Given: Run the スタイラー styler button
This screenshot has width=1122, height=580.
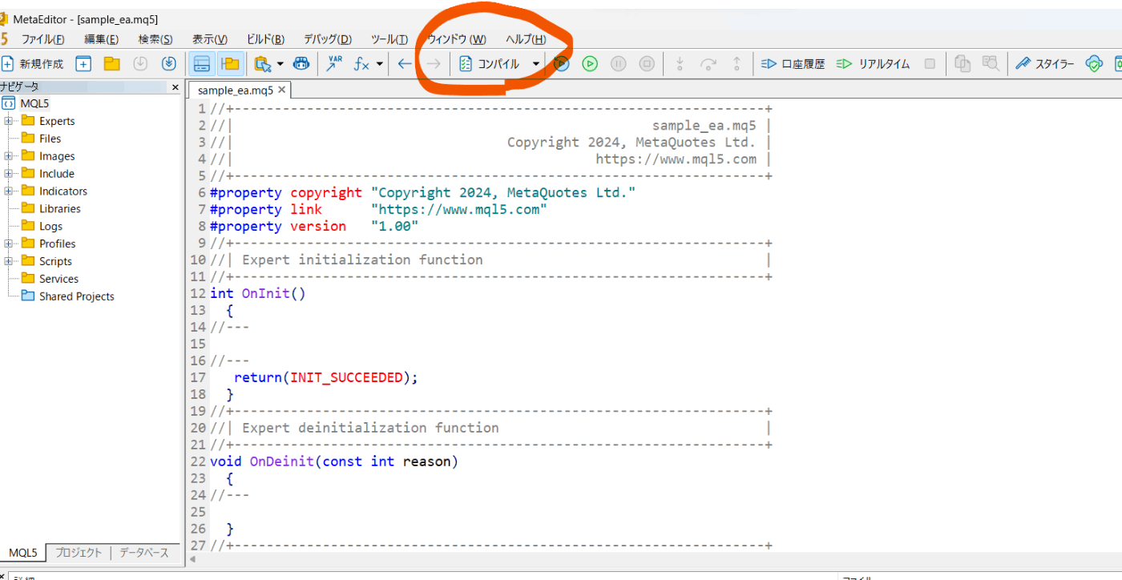Looking at the screenshot, I should (1044, 64).
